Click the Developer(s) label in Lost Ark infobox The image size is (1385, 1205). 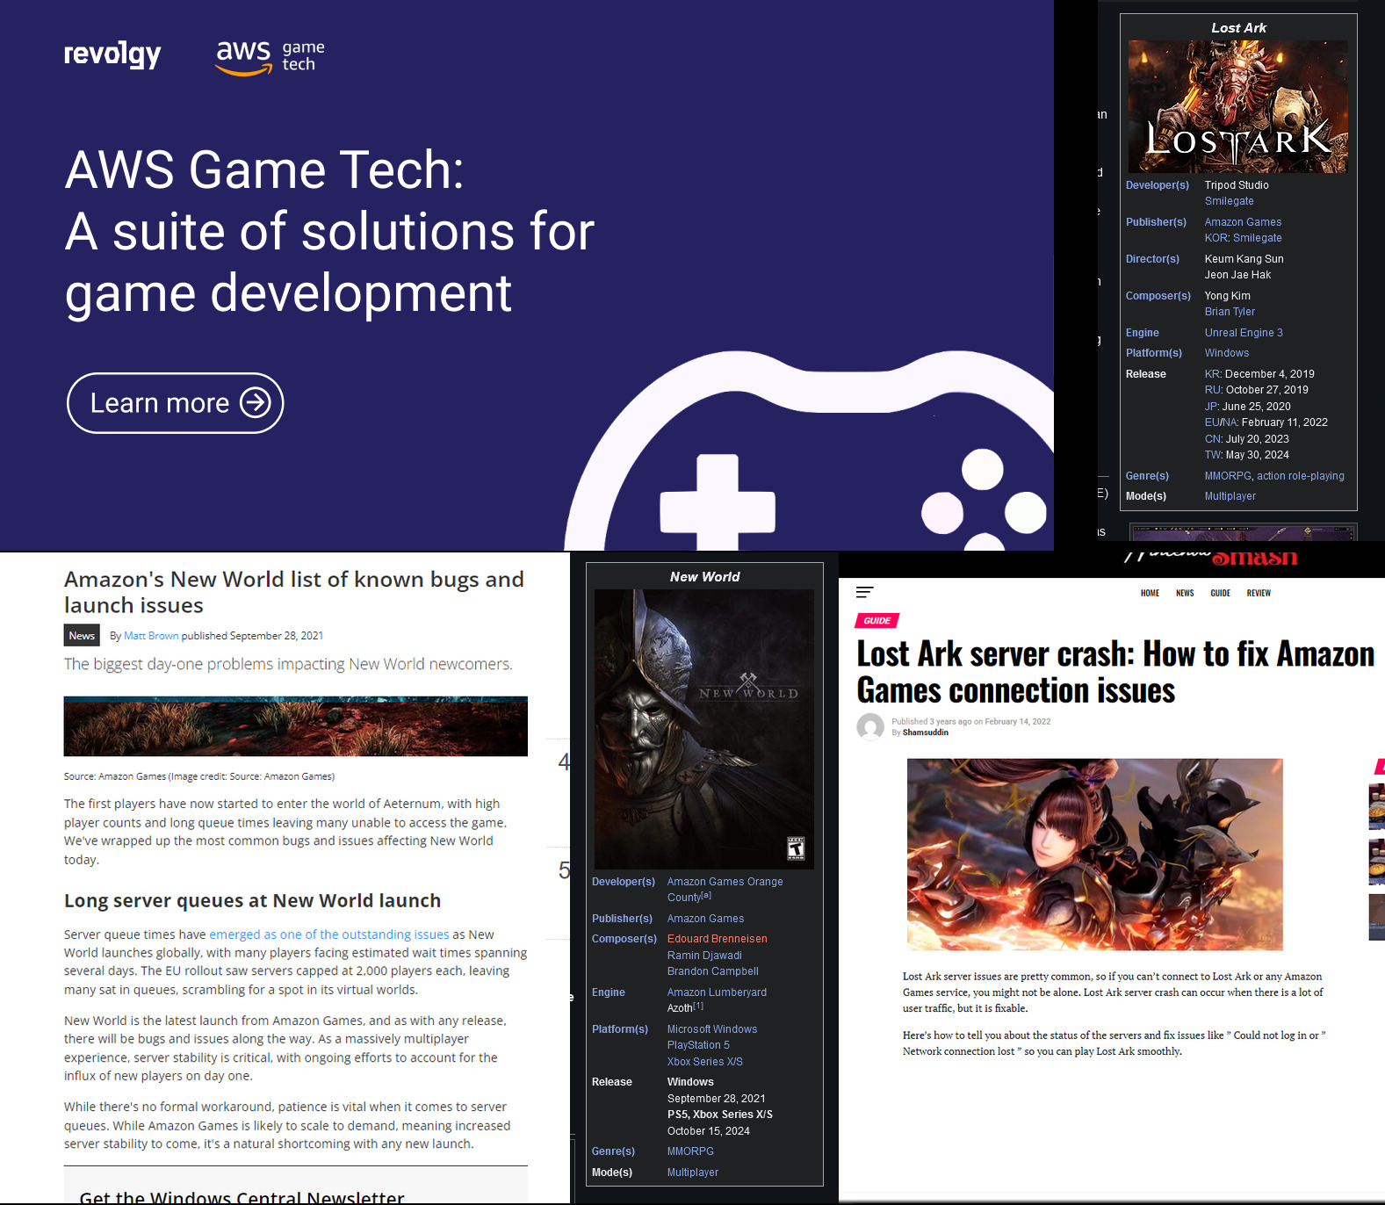point(1157,185)
